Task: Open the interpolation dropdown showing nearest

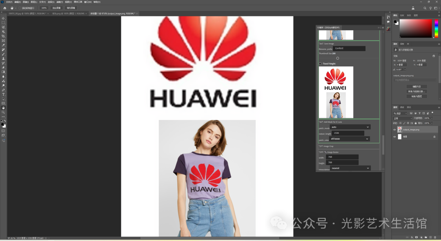Action: (350, 168)
